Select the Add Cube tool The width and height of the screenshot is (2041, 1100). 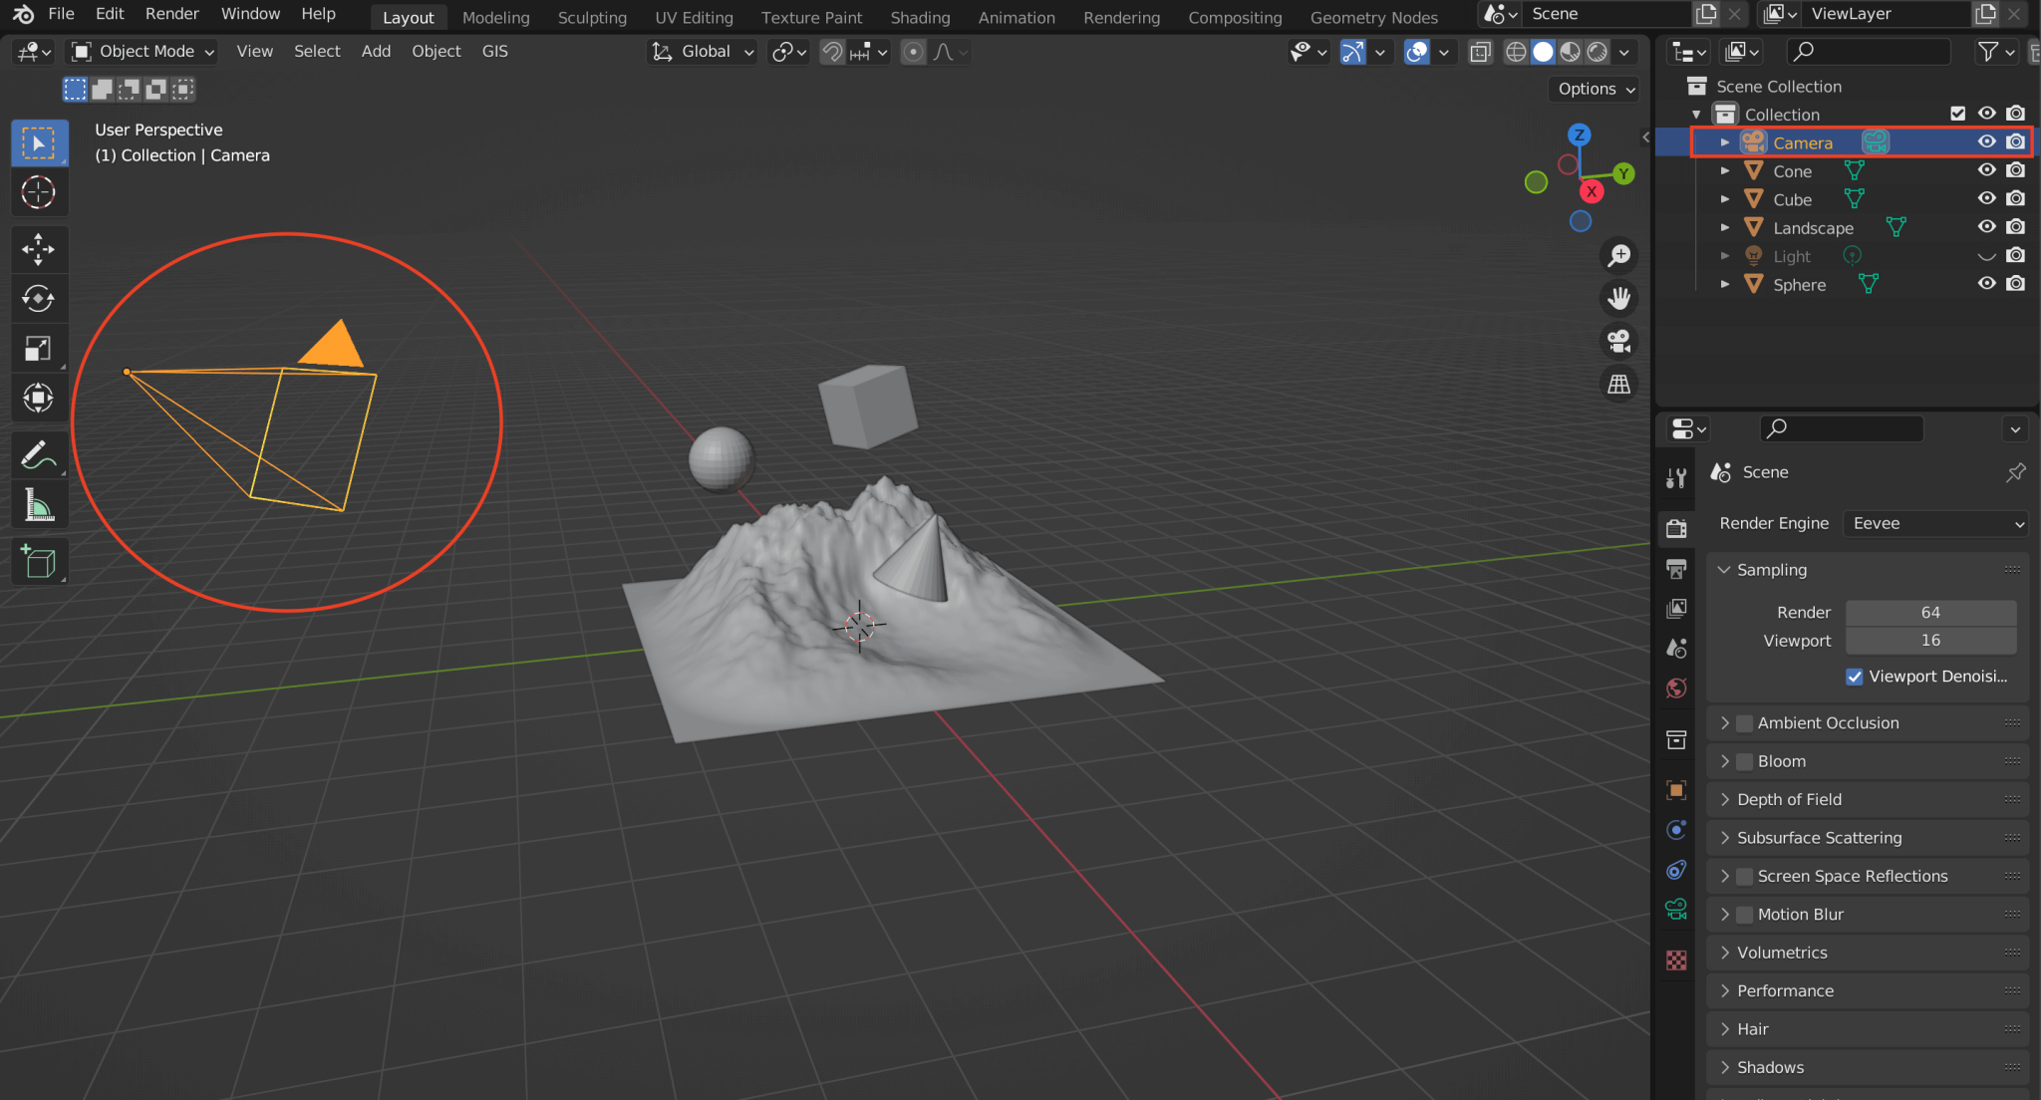click(40, 561)
